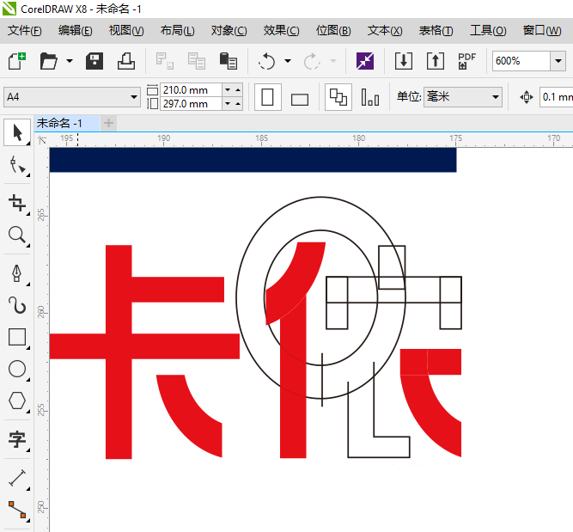Image resolution: width=573 pixels, height=532 pixels.
Task: Click the dark navy rectangle on canvas
Action: pyautogui.click(x=253, y=160)
